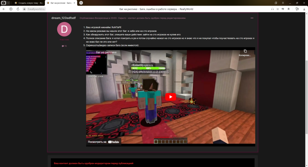Open the headphones read-aloud icon
The image size is (308, 167).
click(273, 9)
